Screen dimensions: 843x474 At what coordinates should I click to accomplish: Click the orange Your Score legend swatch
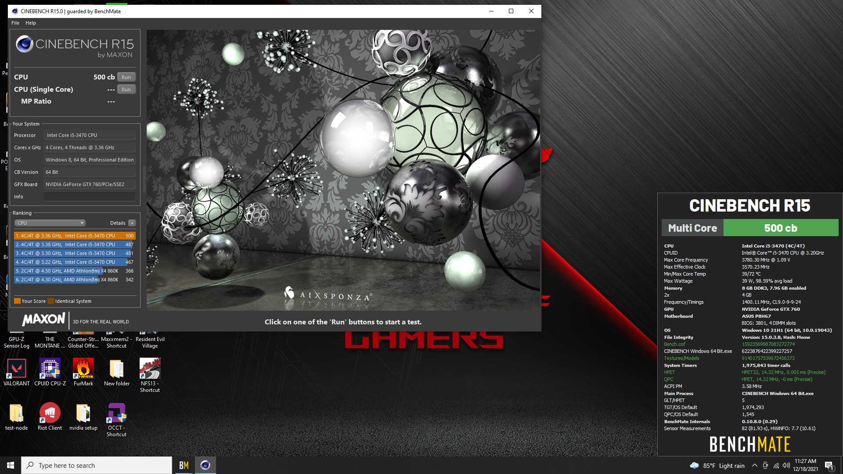click(17, 301)
